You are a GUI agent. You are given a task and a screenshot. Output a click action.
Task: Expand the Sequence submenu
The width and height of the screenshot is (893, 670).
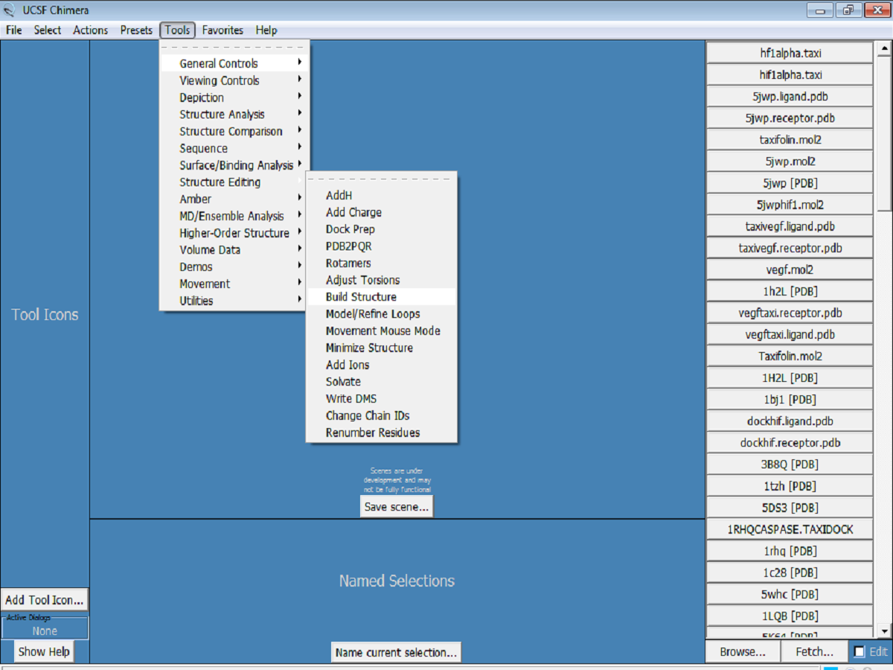(x=234, y=148)
